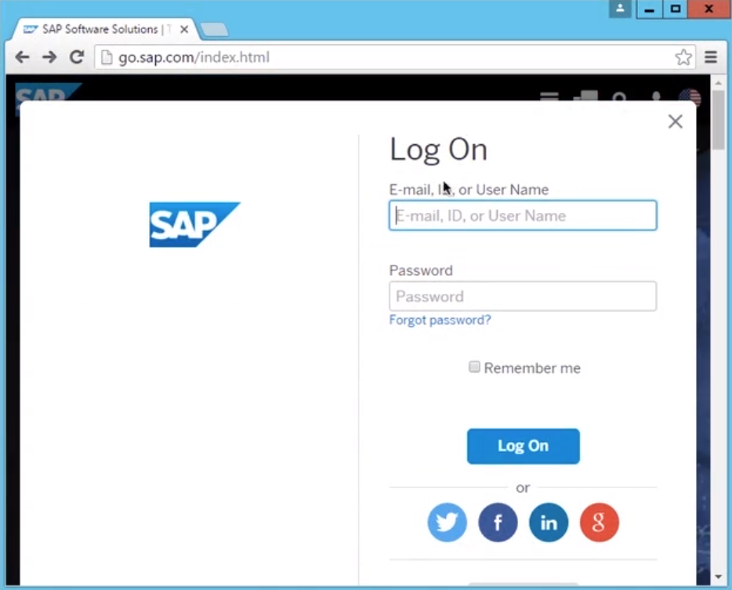Viewport: 732px width, 590px height.
Task: Click into the Password field
Action: pyautogui.click(x=523, y=296)
